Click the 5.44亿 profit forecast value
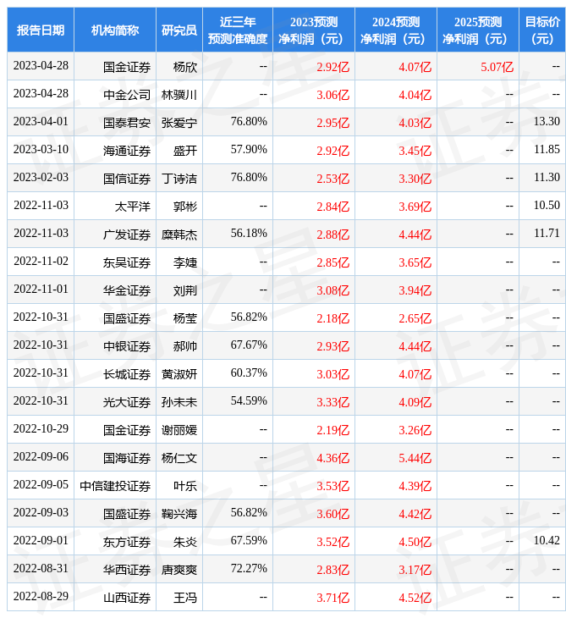 click(x=415, y=458)
